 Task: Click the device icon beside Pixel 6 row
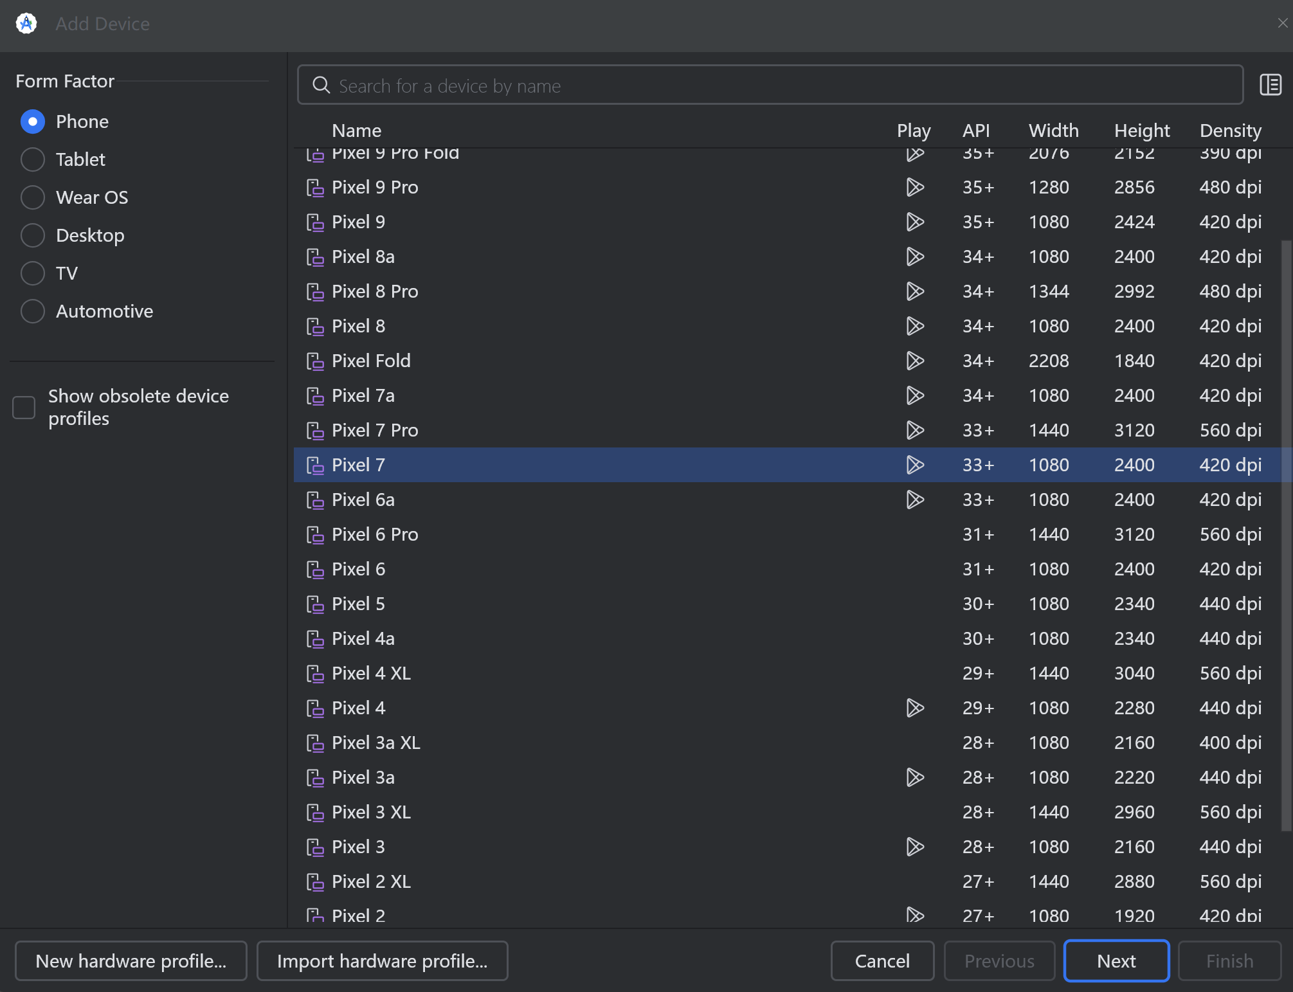click(315, 570)
